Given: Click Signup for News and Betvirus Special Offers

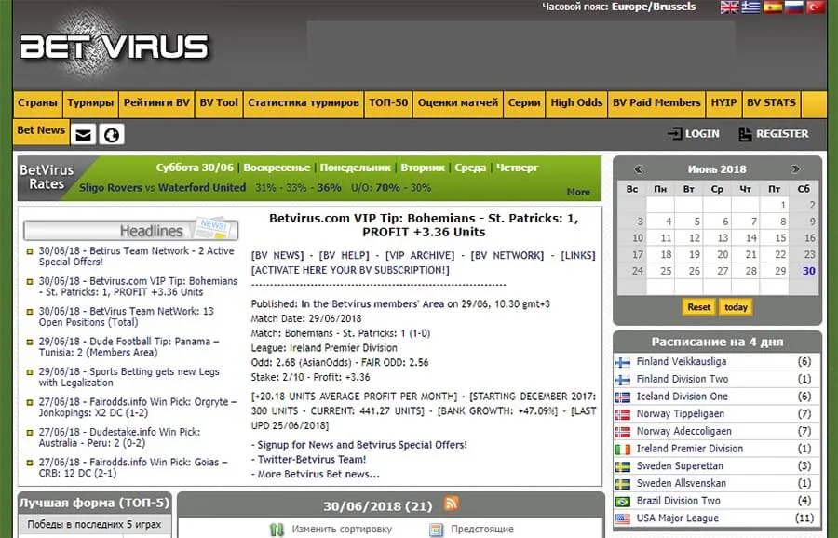Looking at the screenshot, I should tap(362, 445).
